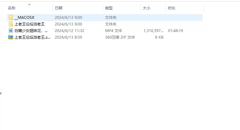The width and height of the screenshot is (240, 130).
Task: Click the 360 ZIP archive icon
Action: click(x=11, y=37)
